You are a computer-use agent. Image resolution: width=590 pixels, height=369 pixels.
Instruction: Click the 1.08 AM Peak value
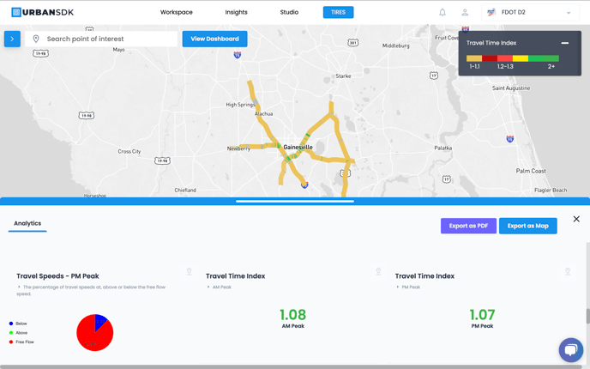point(292,315)
